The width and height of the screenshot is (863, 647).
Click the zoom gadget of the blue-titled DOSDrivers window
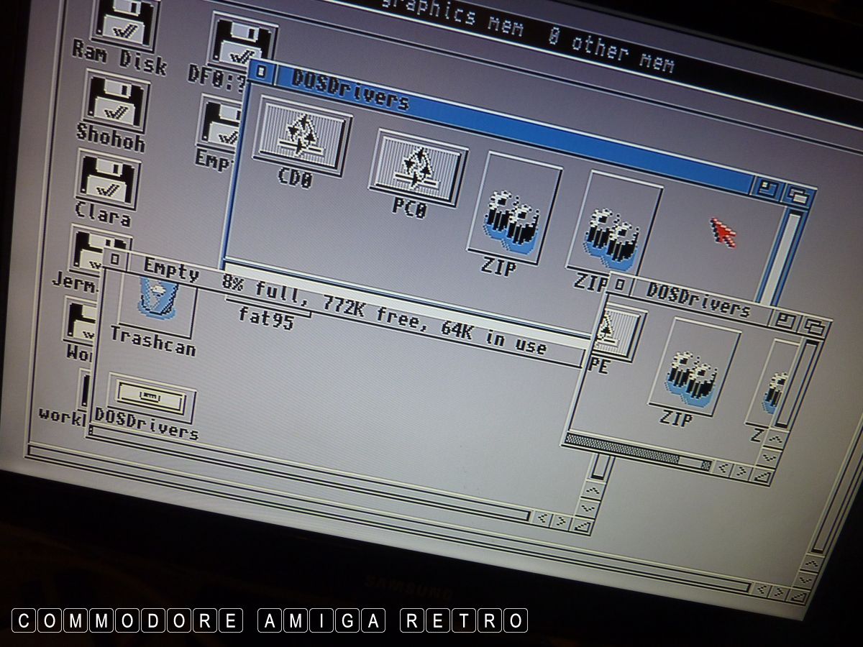[x=768, y=189]
